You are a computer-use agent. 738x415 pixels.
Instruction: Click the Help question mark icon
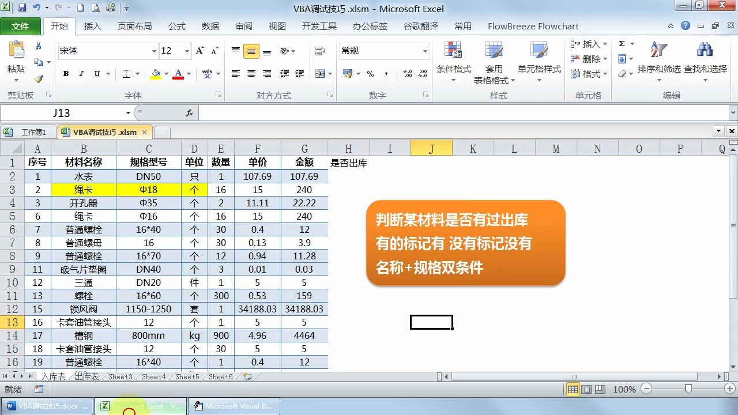coord(686,26)
